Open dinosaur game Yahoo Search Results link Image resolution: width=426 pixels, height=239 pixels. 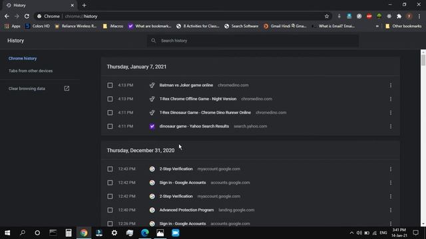(194, 126)
